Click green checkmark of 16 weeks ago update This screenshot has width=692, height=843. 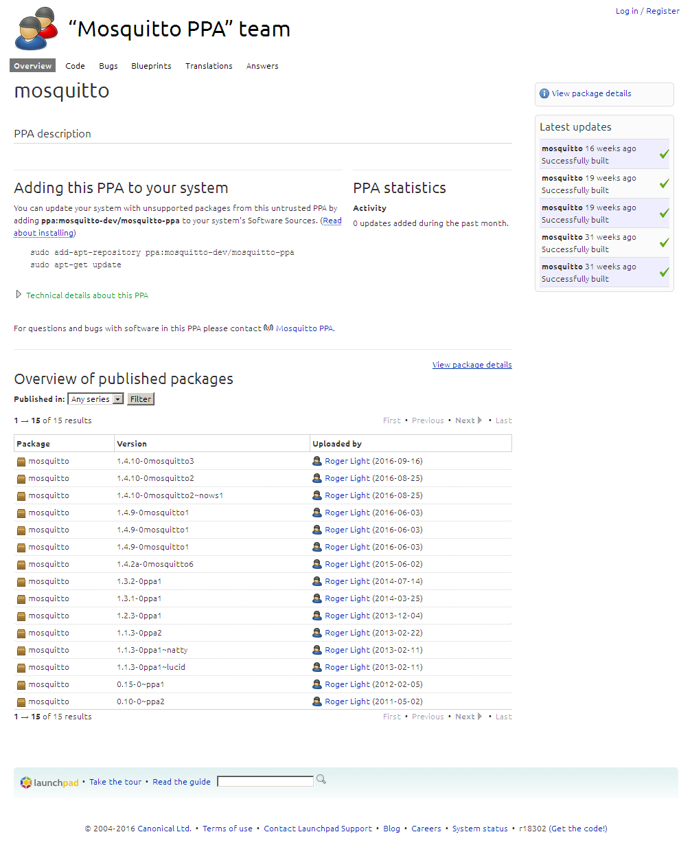[x=664, y=155]
